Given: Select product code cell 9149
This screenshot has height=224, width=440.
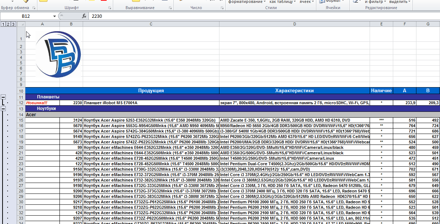Looking at the screenshot, I should (71, 137).
